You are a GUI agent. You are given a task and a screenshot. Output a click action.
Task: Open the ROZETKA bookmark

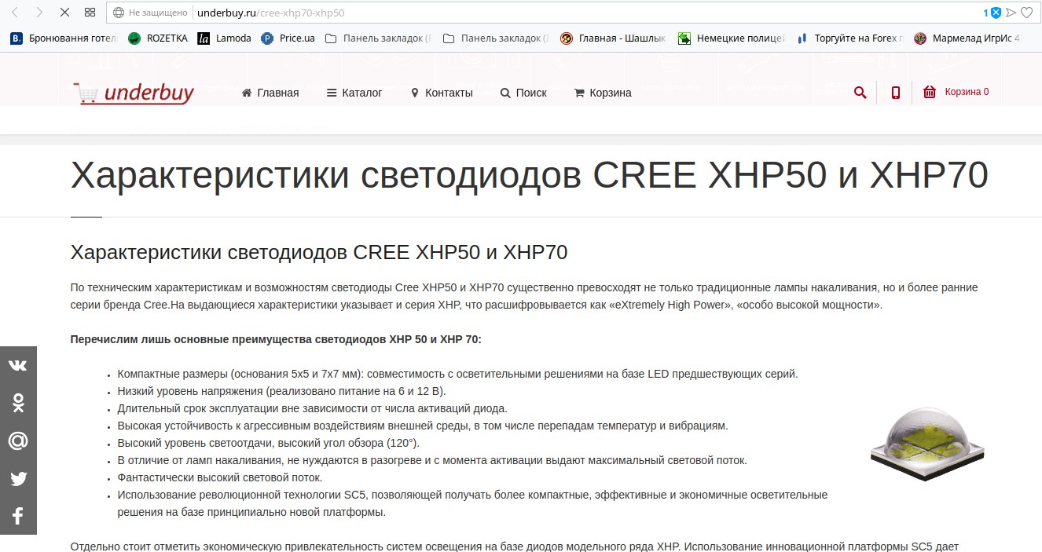(x=158, y=38)
